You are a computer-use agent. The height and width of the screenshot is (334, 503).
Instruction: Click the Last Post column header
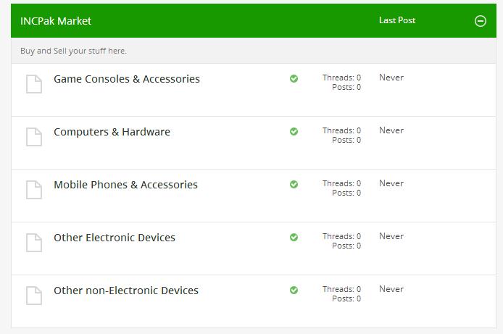point(397,20)
